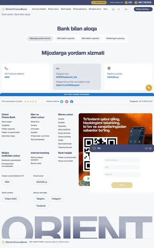Switch to Takliflaringizni yuboring tab
Image resolution: width=154 pixels, height=248 pixels.
click(x=115, y=38)
